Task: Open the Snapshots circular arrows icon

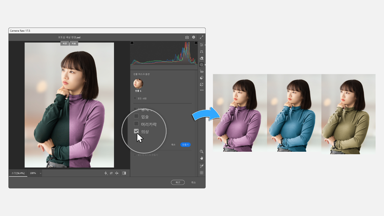Action: (202, 84)
